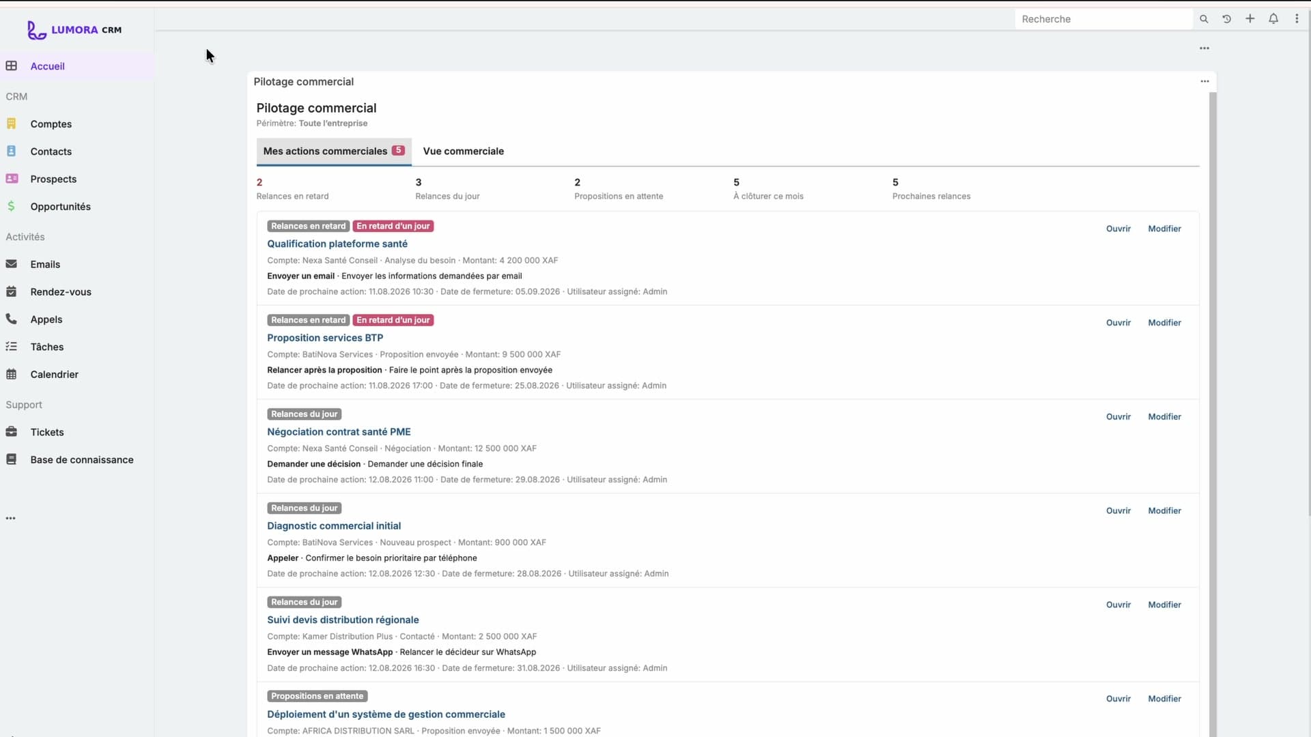Open Opportunités in the sidebar
Viewport: 1311px width, 737px height.
point(61,207)
